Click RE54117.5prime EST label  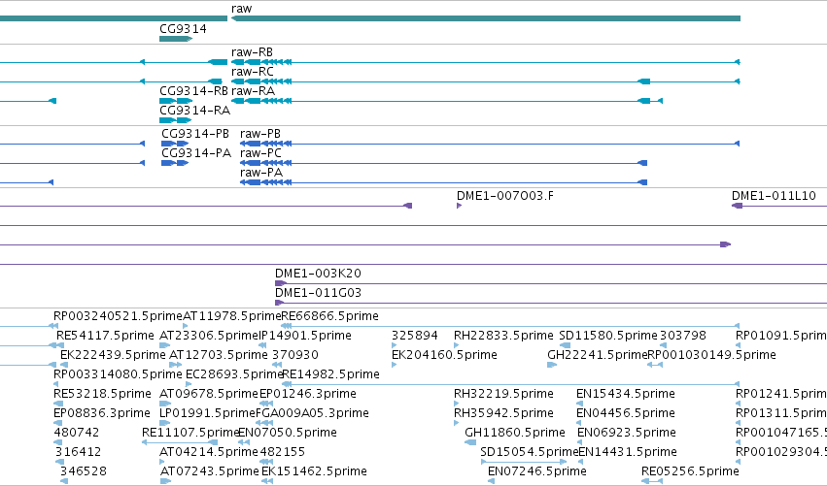coord(105,336)
